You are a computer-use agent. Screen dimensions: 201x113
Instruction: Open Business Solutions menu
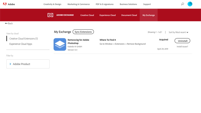(128, 4)
